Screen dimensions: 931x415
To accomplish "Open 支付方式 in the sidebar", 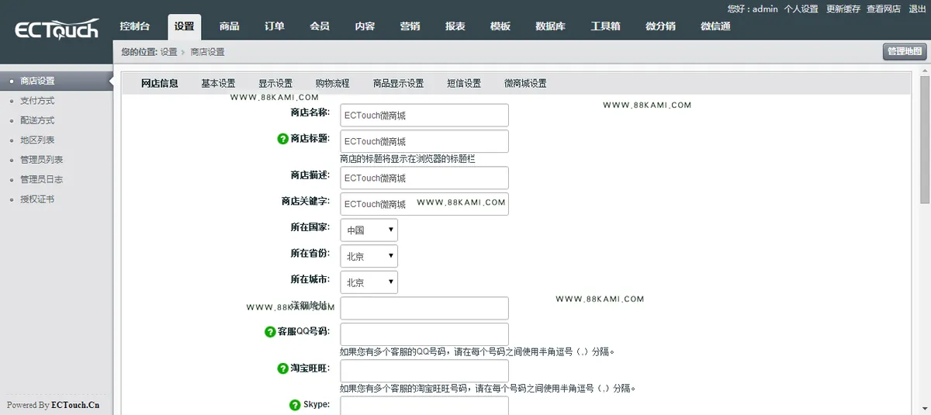I will (x=37, y=101).
